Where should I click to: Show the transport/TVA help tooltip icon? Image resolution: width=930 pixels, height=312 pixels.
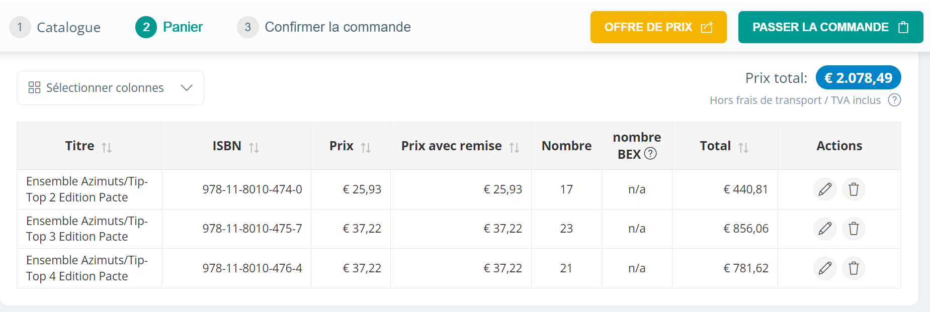point(894,100)
